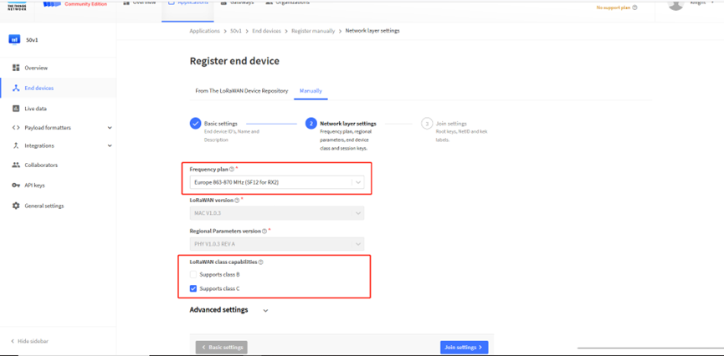
Task: Enable Supports class B checkbox
Action: click(x=193, y=274)
